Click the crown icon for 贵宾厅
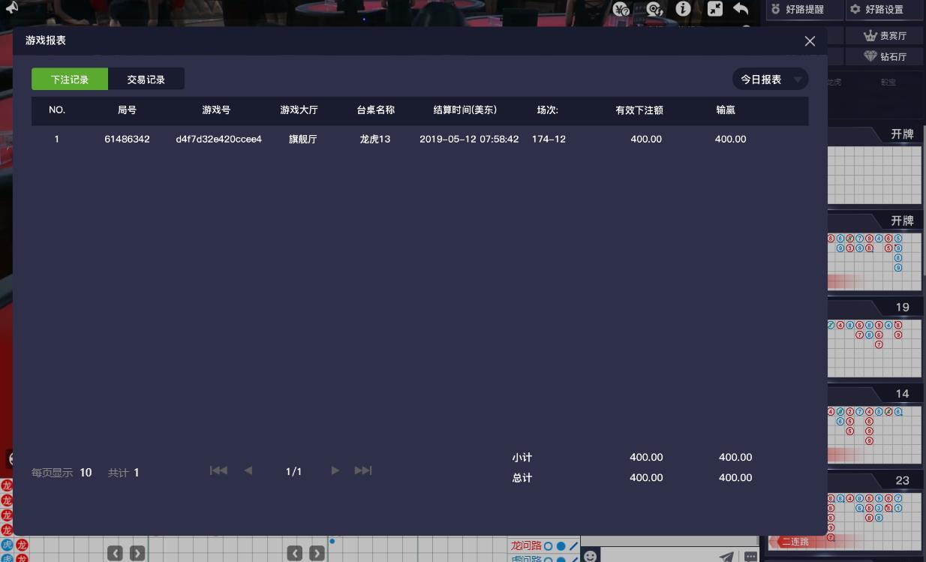Image resolution: width=926 pixels, height=562 pixels. point(870,35)
